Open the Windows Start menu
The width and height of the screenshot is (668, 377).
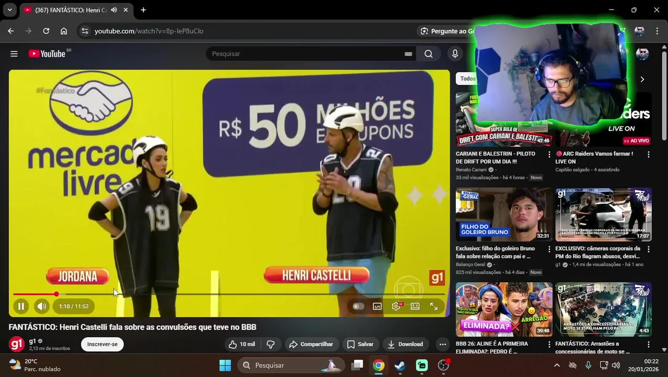tap(225, 365)
